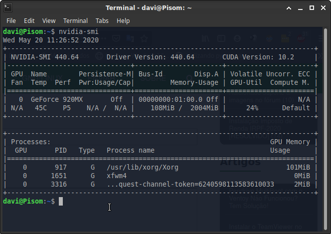
Task: Click the quest-channel-token process name
Action: click(190, 185)
